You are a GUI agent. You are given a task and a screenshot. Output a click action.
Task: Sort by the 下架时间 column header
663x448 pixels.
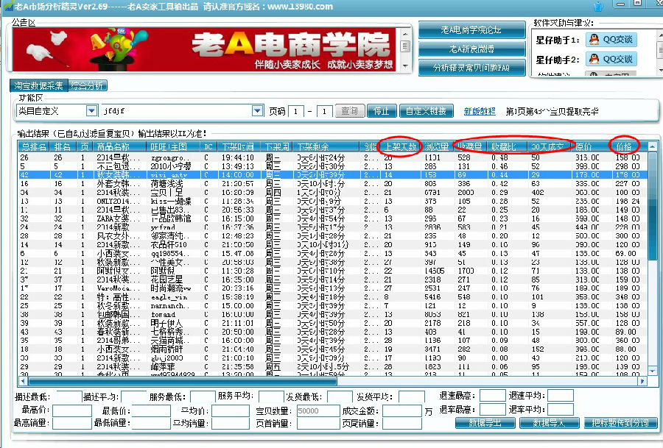pyautogui.click(x=239, y=146)
